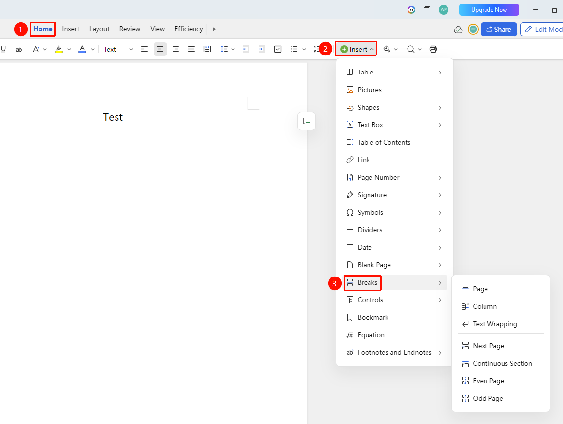Screen dimensions: 563x424
Task: Open the Review tab
Action: point(130,29)
